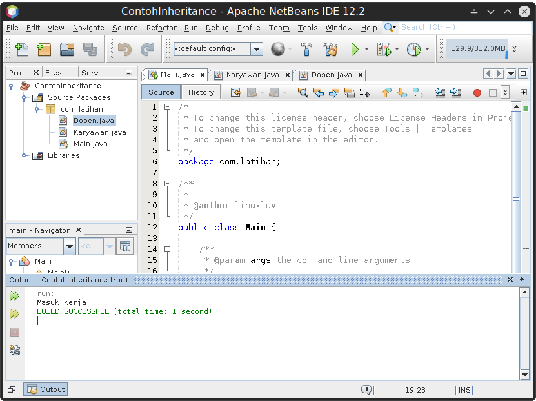This screenshot has width=536, height=401.
Task: Click the Find Selection magnifier icon
Action: pyautogui.click(x=303, y=92)
